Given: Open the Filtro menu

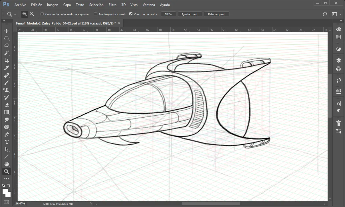Looking at the screenshot, I should [112, 5].
